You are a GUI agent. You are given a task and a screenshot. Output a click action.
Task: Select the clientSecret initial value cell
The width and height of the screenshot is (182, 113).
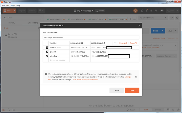click(x=80, y=56)
